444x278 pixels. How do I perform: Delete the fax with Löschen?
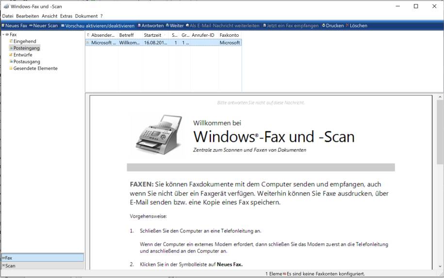(357, 25)
